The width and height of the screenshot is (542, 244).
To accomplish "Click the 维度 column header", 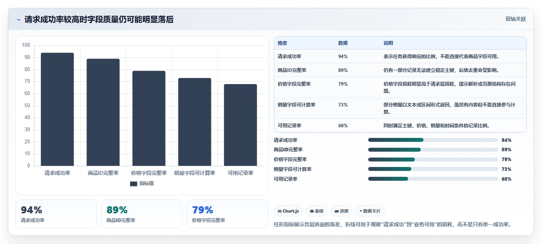I will click(x=282, y=43).
